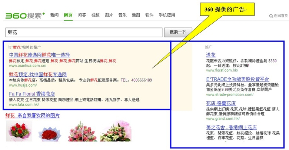Open the pink roses basket thumbnail
The image size is (289, 150).
(x=82, y=131)
